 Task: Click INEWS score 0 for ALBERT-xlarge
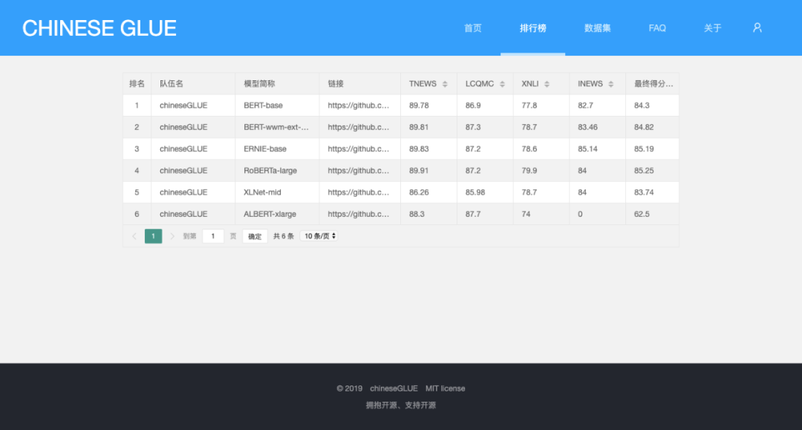click(580, 214)
